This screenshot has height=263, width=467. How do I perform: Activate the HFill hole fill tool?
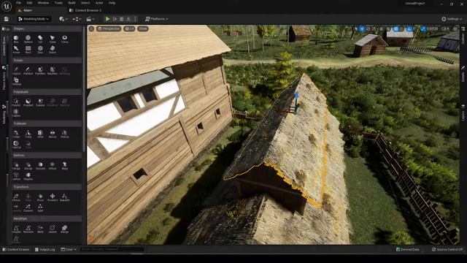click(x=40, y=134)
